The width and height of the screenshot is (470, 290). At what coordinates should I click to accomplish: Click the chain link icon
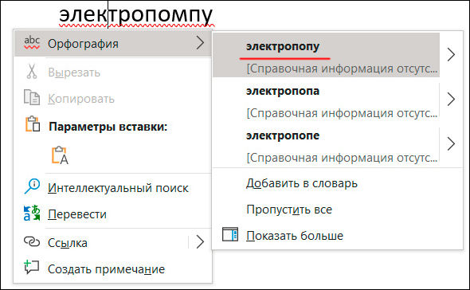[x=32, y=241]
